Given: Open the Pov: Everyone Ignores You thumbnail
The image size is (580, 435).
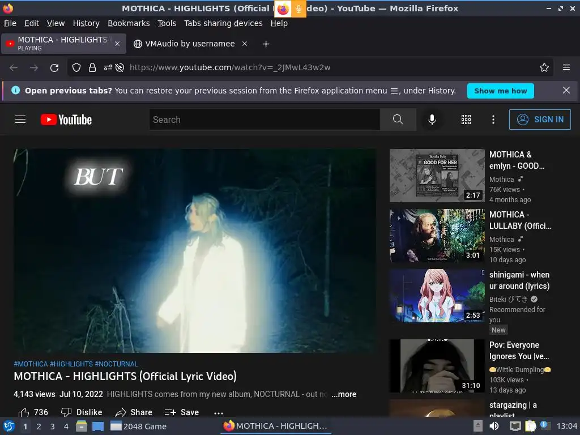Looking at the screenshot, I should [437, 366].
